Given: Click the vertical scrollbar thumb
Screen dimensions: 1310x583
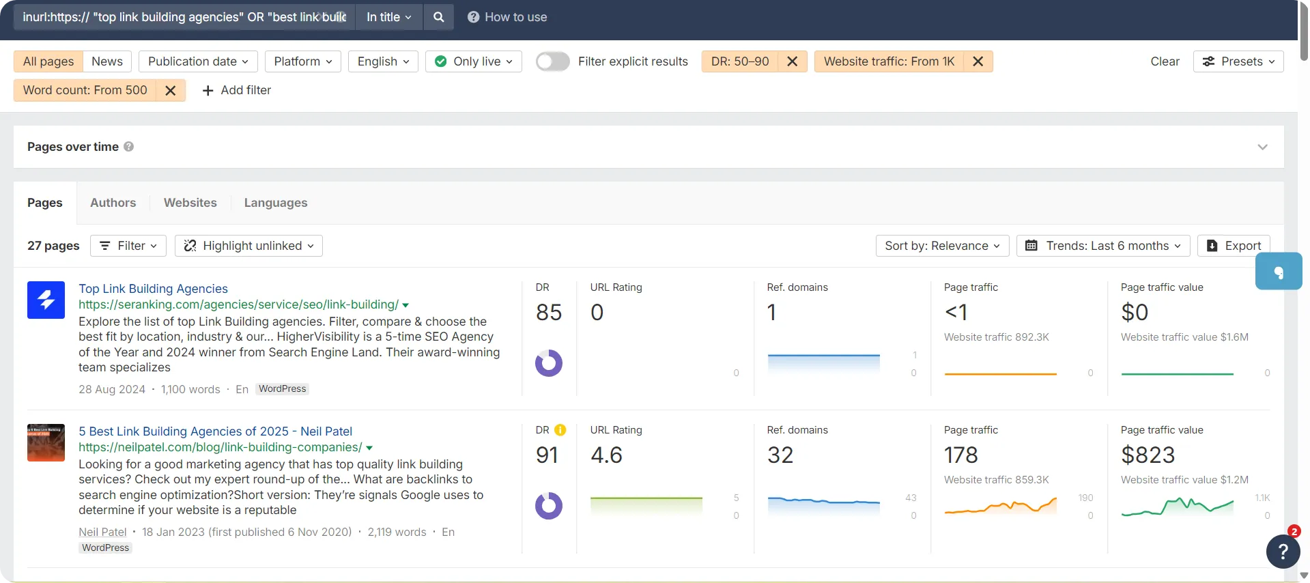Looking at the screenshot, I should click(1304, 34).
